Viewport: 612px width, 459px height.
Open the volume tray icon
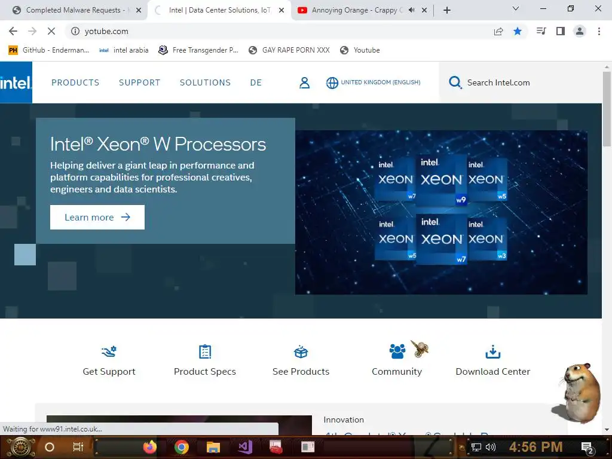pyautogui.click(x=490, y=447)
